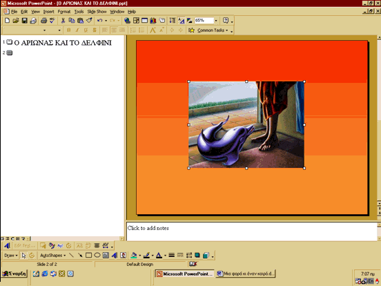Image resolution: width=381 pixels, height=286 pixels.
Task: Open the Common Tasks dropdown
Action: pyautogui.click(x=213, y=30)
